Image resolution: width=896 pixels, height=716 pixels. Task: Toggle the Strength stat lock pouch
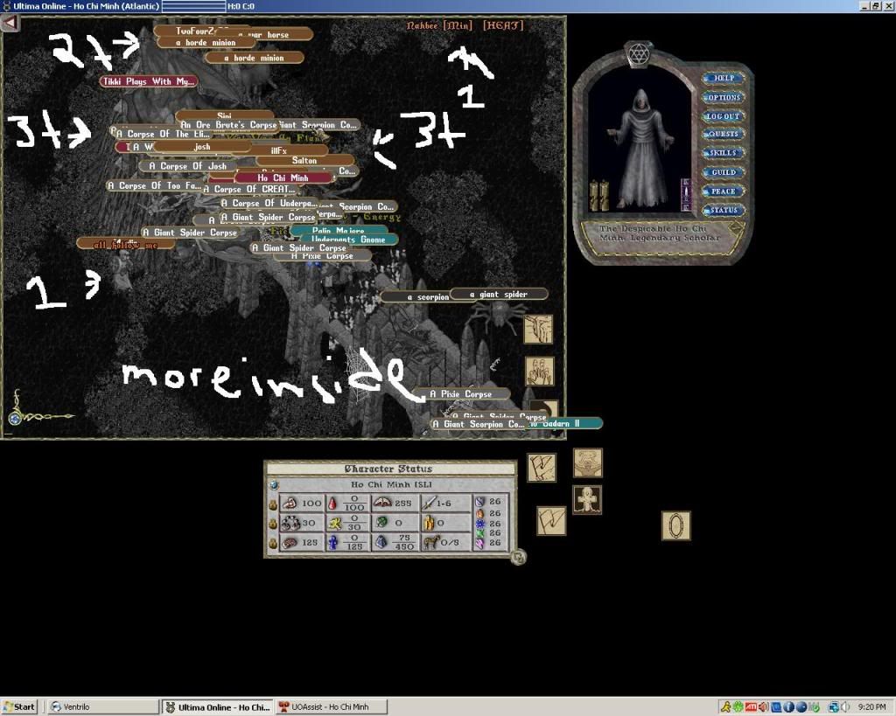[x=273, y=504]
